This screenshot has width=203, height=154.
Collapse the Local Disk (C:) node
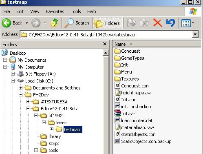pos(13,80)
